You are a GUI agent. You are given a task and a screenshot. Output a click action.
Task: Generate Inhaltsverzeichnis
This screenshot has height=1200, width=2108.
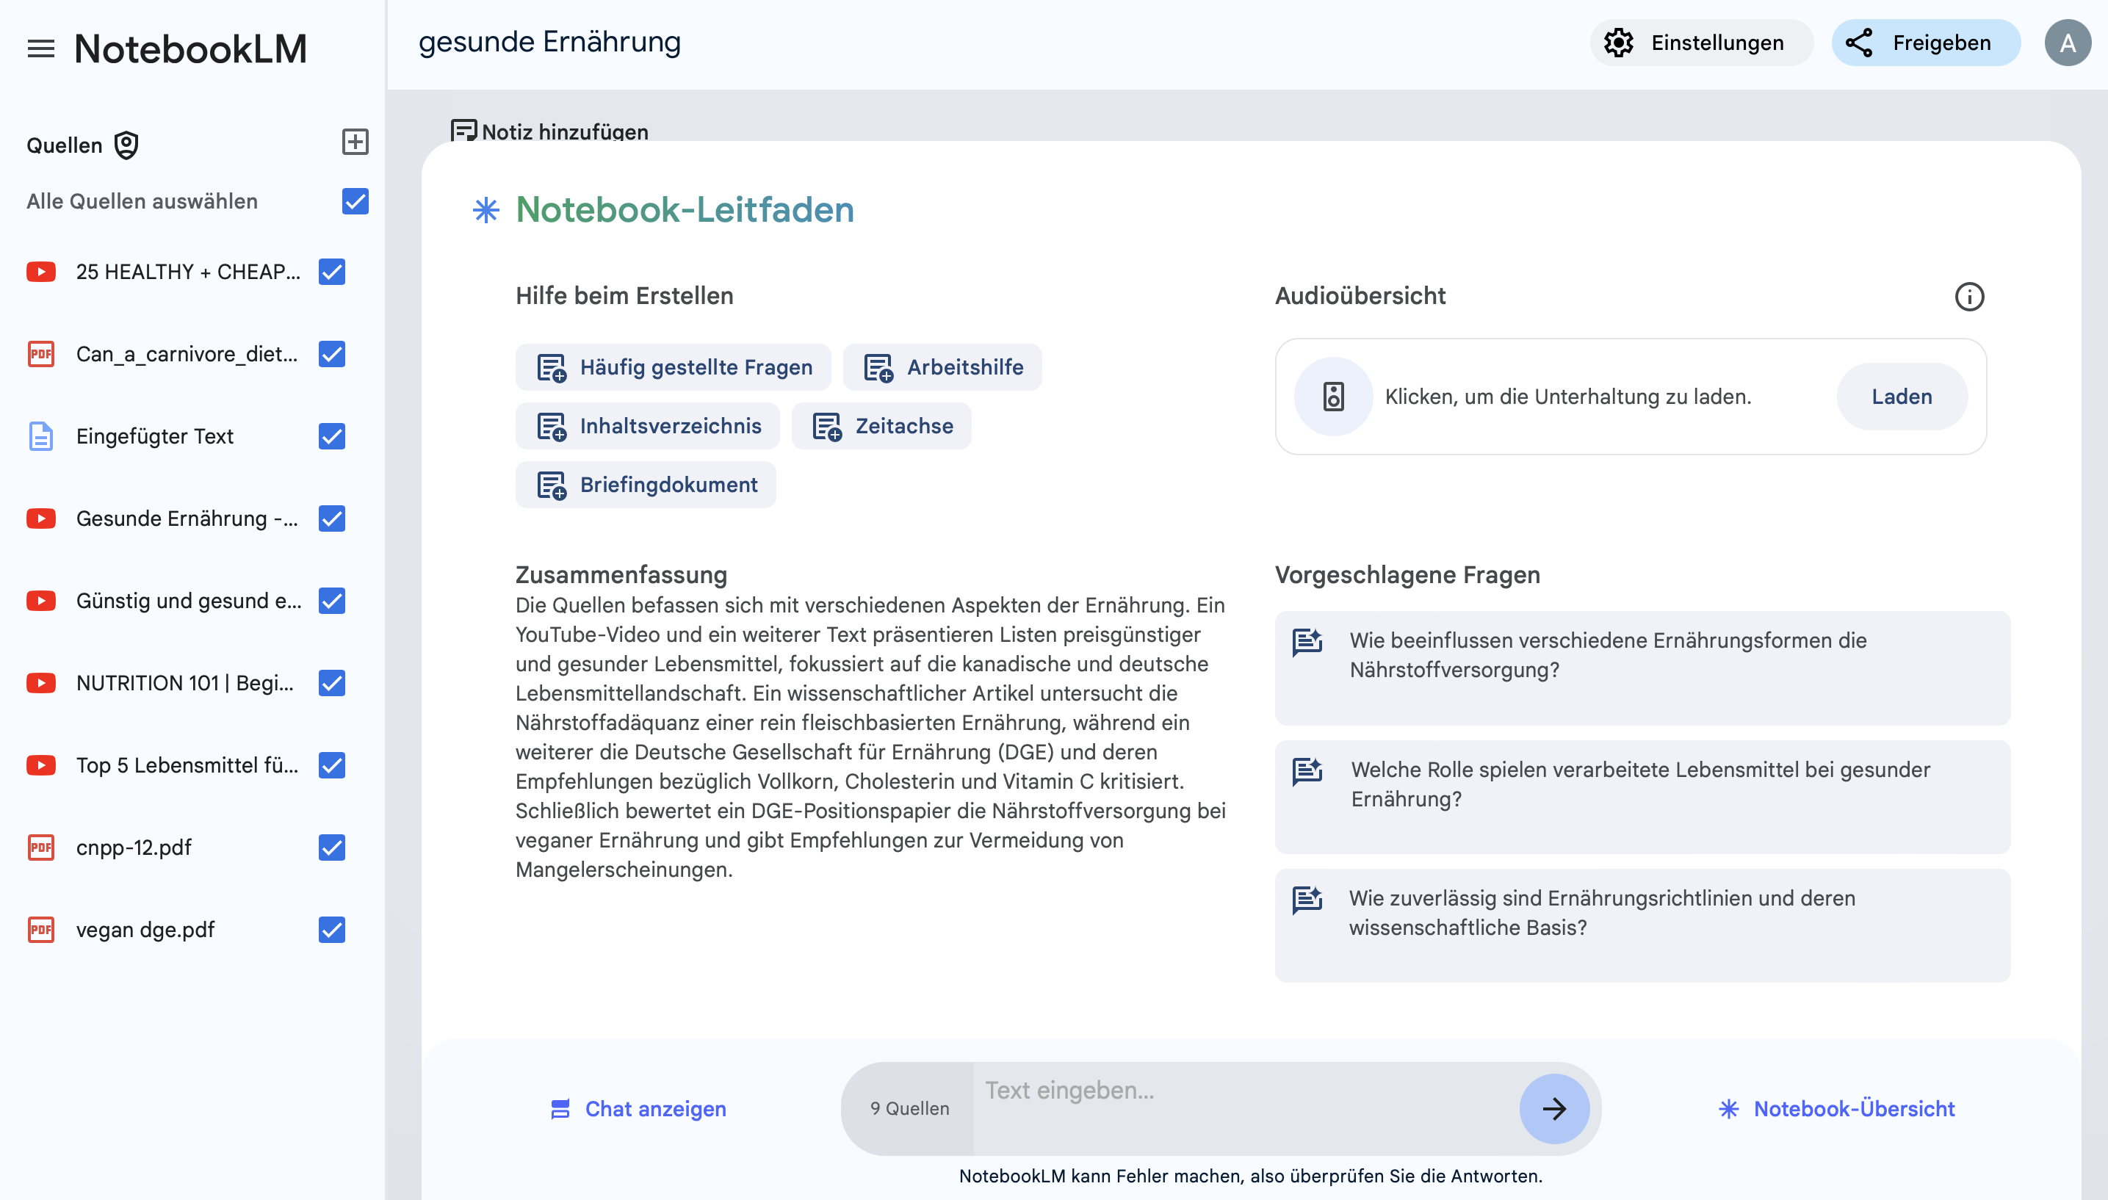click(x=648, y=426)
